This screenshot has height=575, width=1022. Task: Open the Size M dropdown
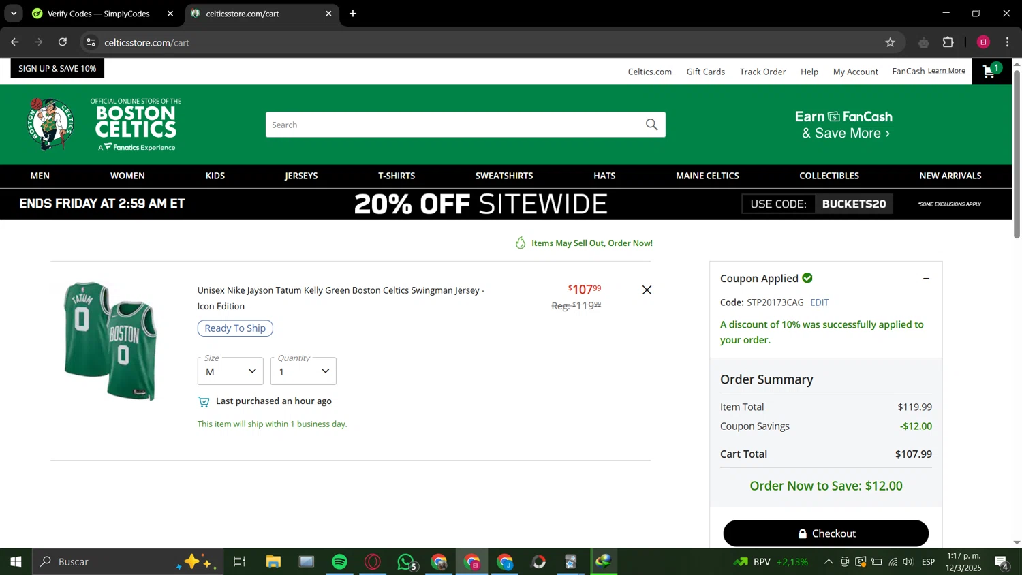pos(230,371)
